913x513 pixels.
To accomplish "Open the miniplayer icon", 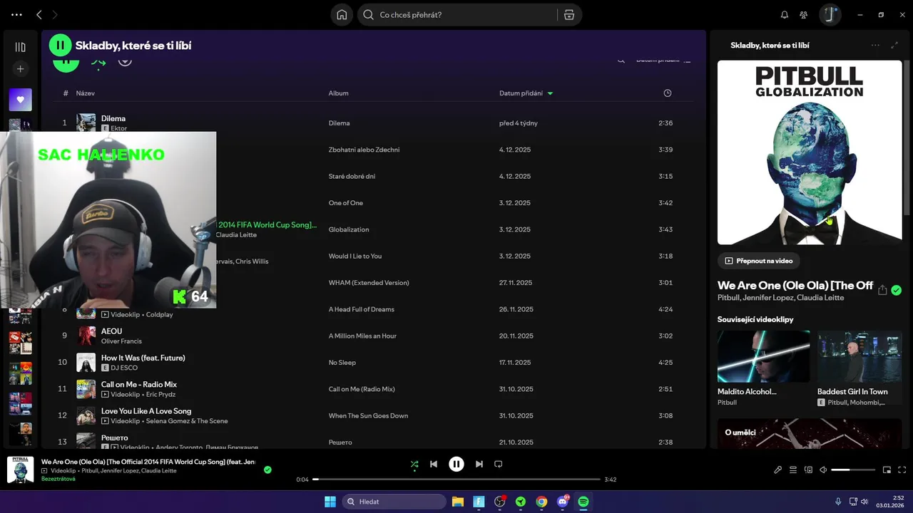I will pos(887,470).
